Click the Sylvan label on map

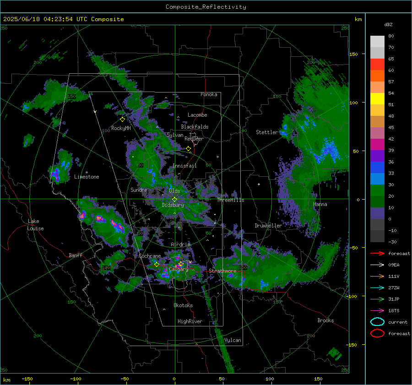[175, 135]
